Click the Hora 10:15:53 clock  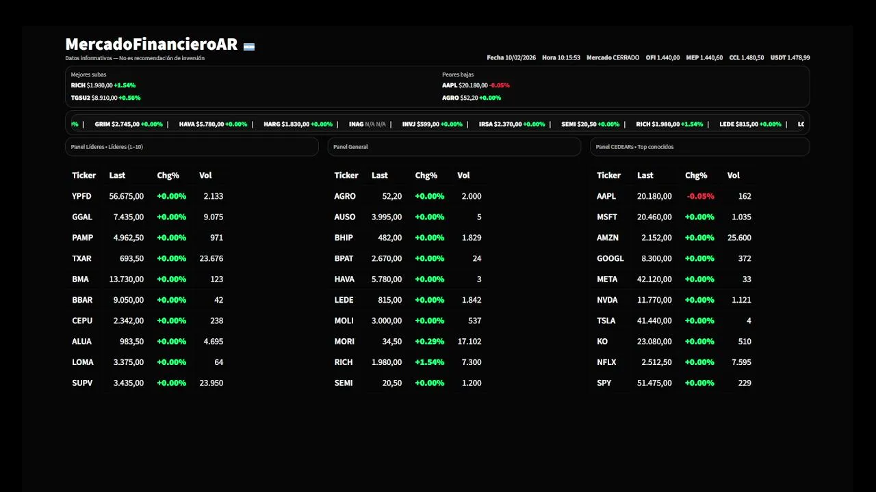click(x=561, y=58)
